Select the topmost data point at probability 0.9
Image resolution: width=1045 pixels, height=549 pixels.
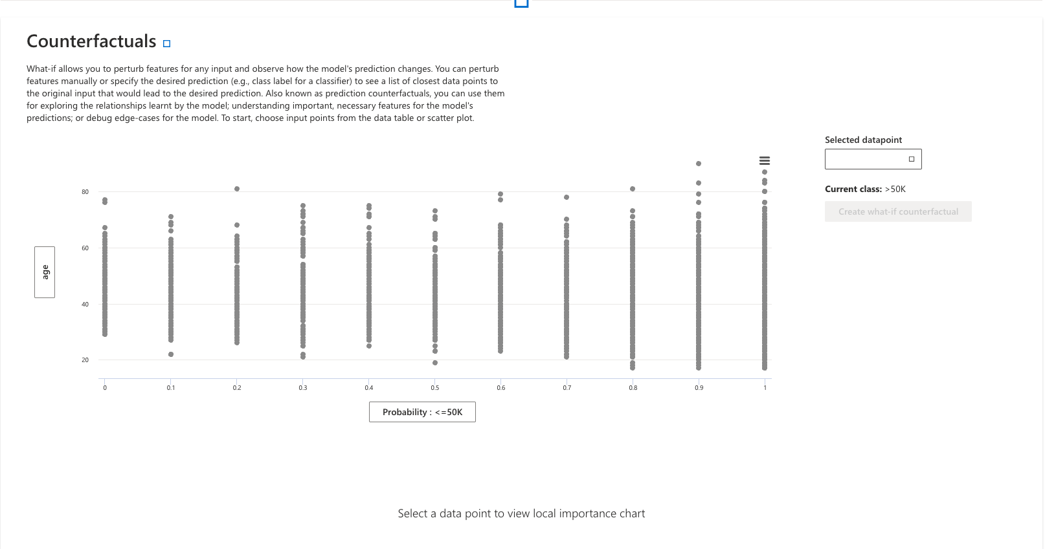pos(699,164)
